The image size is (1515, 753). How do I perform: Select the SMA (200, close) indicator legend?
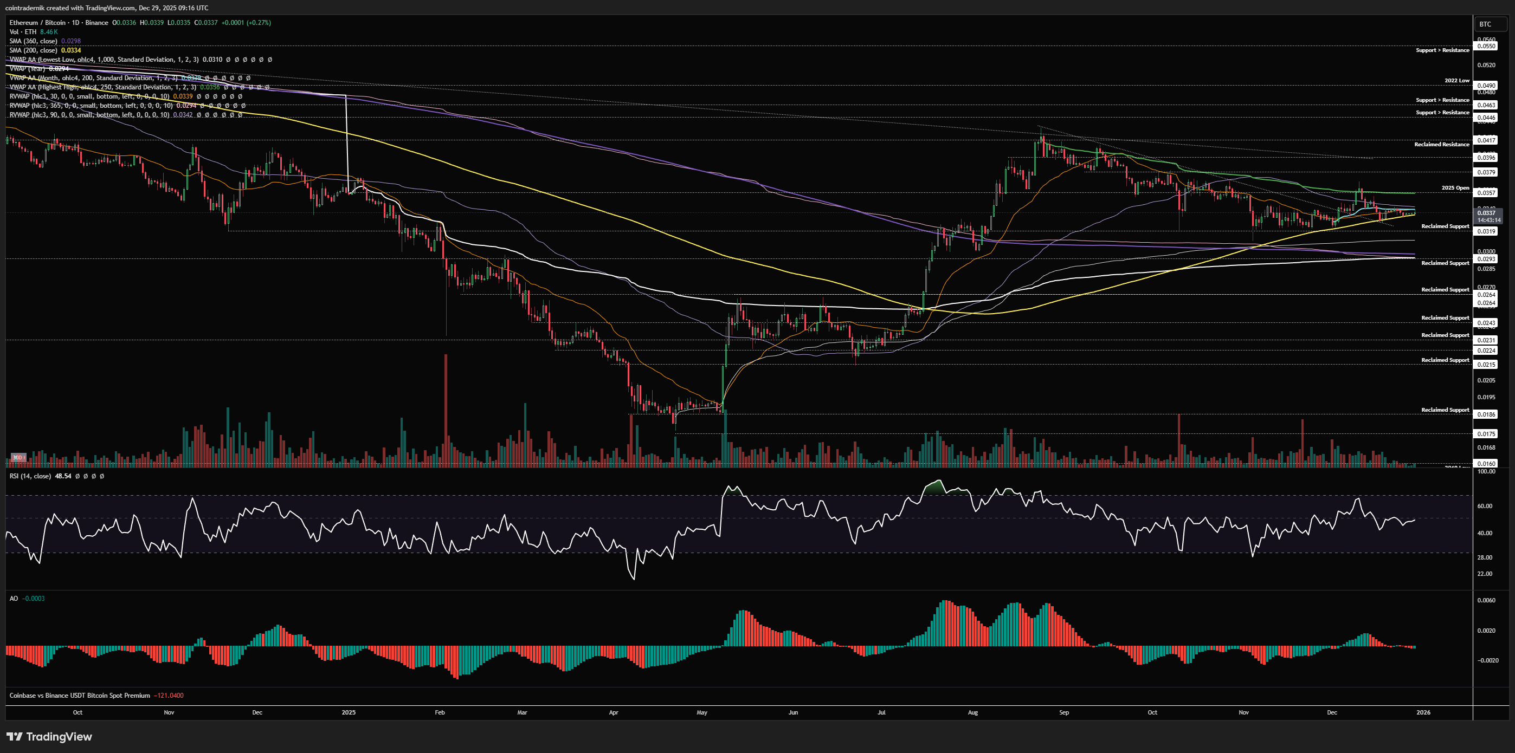point(34,50)
